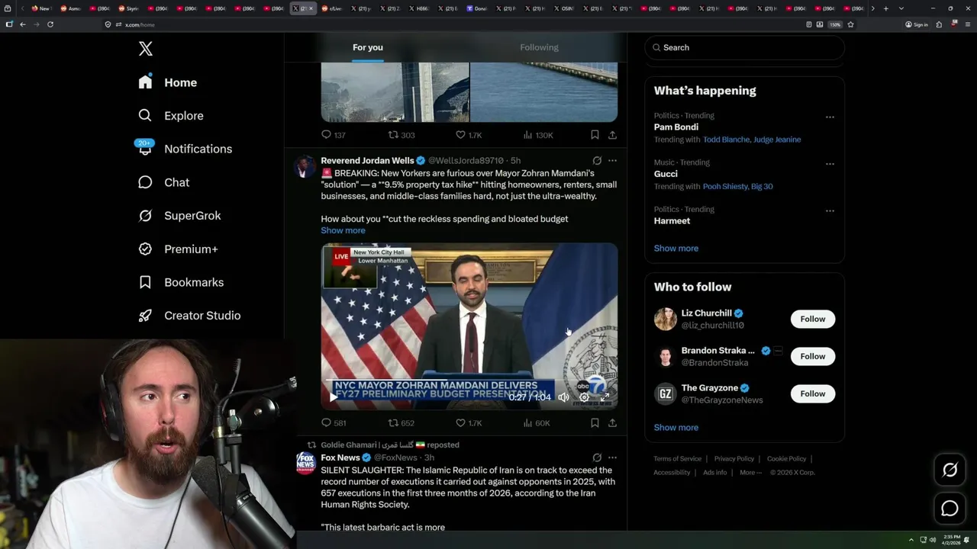Click the Search input field
The width and height of the screenshot is (977, 549).
click(744, 47)
